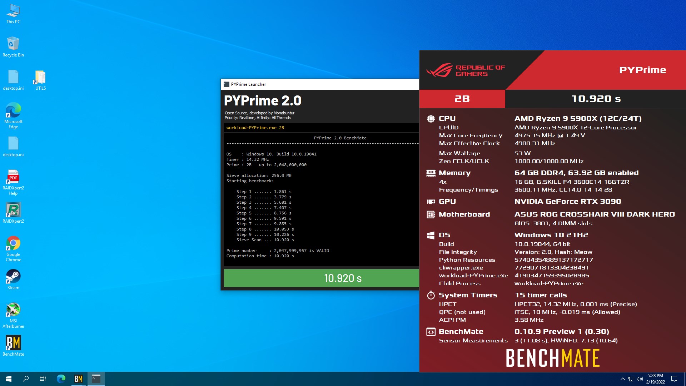Open the clock showing 5:28 PM
Image resolution: width=686 pixels, height=386 pixels.
pyautogui.click(x=655, y=379)
